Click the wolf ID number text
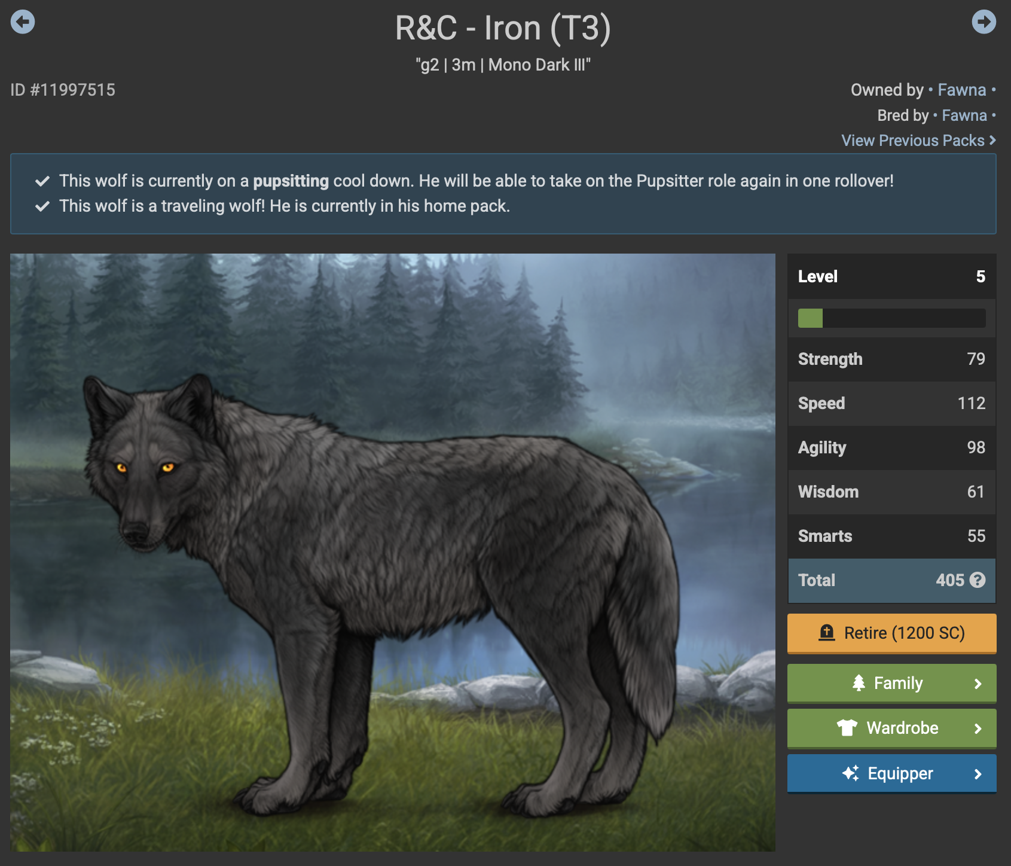 (x=63, y=90)
